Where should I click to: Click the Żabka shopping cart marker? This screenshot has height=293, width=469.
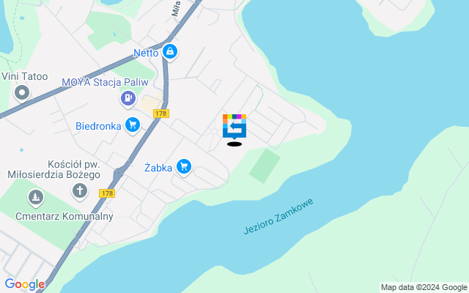coord(184,167)
